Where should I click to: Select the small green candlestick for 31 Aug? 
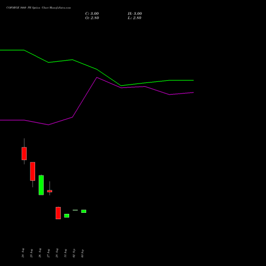(66, 215)
